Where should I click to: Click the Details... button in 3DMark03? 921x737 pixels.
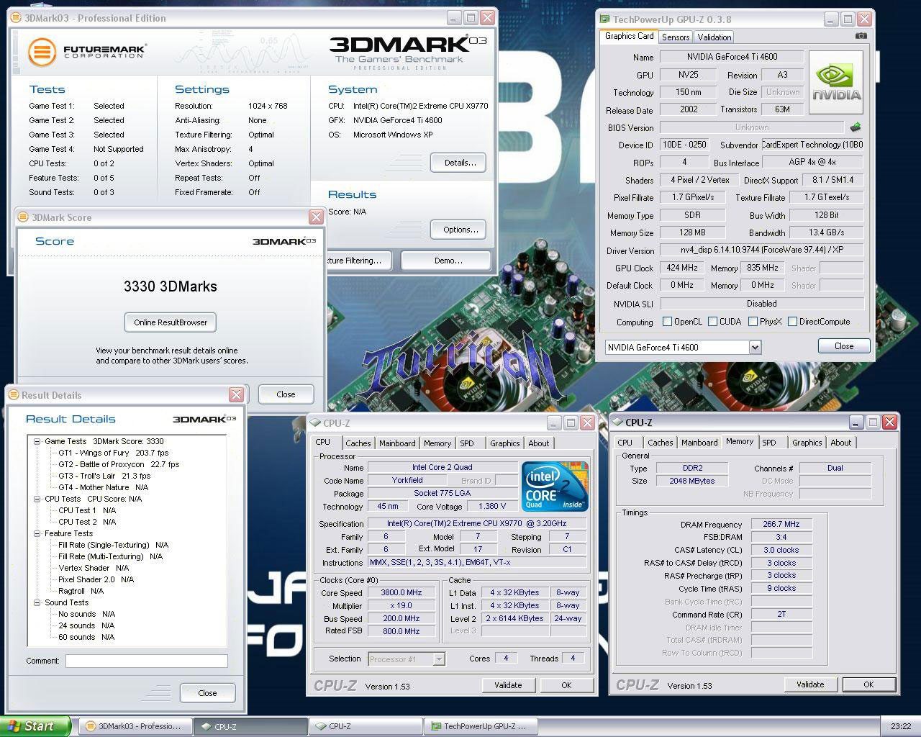pos(458,163)
